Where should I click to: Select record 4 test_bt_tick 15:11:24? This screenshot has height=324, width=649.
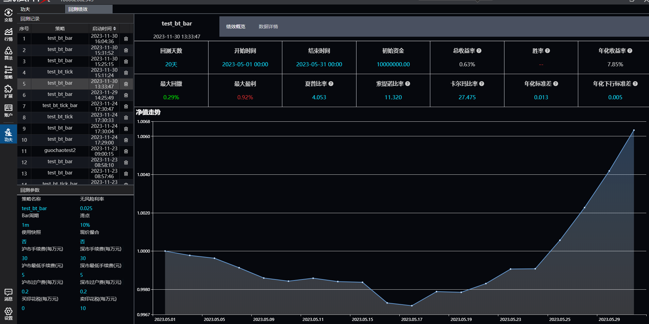pyautogui.click(x=75, y=73)
